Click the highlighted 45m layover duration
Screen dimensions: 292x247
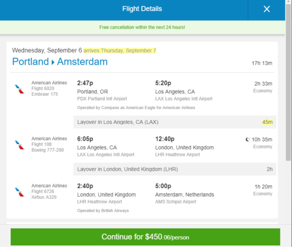267,122
